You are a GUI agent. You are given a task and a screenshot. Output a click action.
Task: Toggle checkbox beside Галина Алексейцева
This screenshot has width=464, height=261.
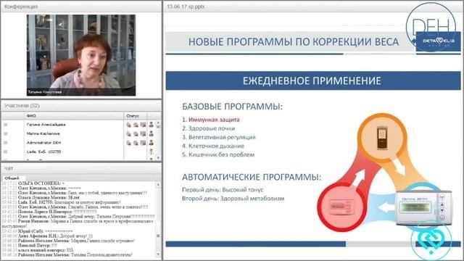[x=5, y=125]
